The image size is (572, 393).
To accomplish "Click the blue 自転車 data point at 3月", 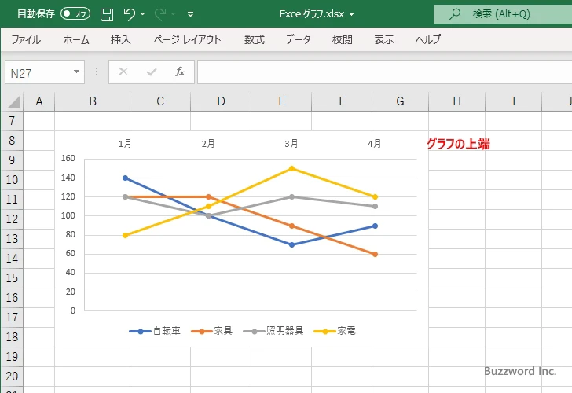I will (x=291, y=245).
